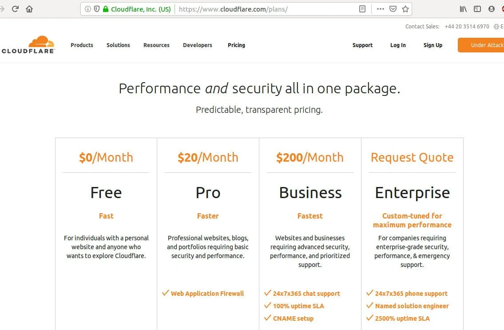Open the Solutions menu
The height and width of the screenshot is (330, 504).
[x=118, y=45]
